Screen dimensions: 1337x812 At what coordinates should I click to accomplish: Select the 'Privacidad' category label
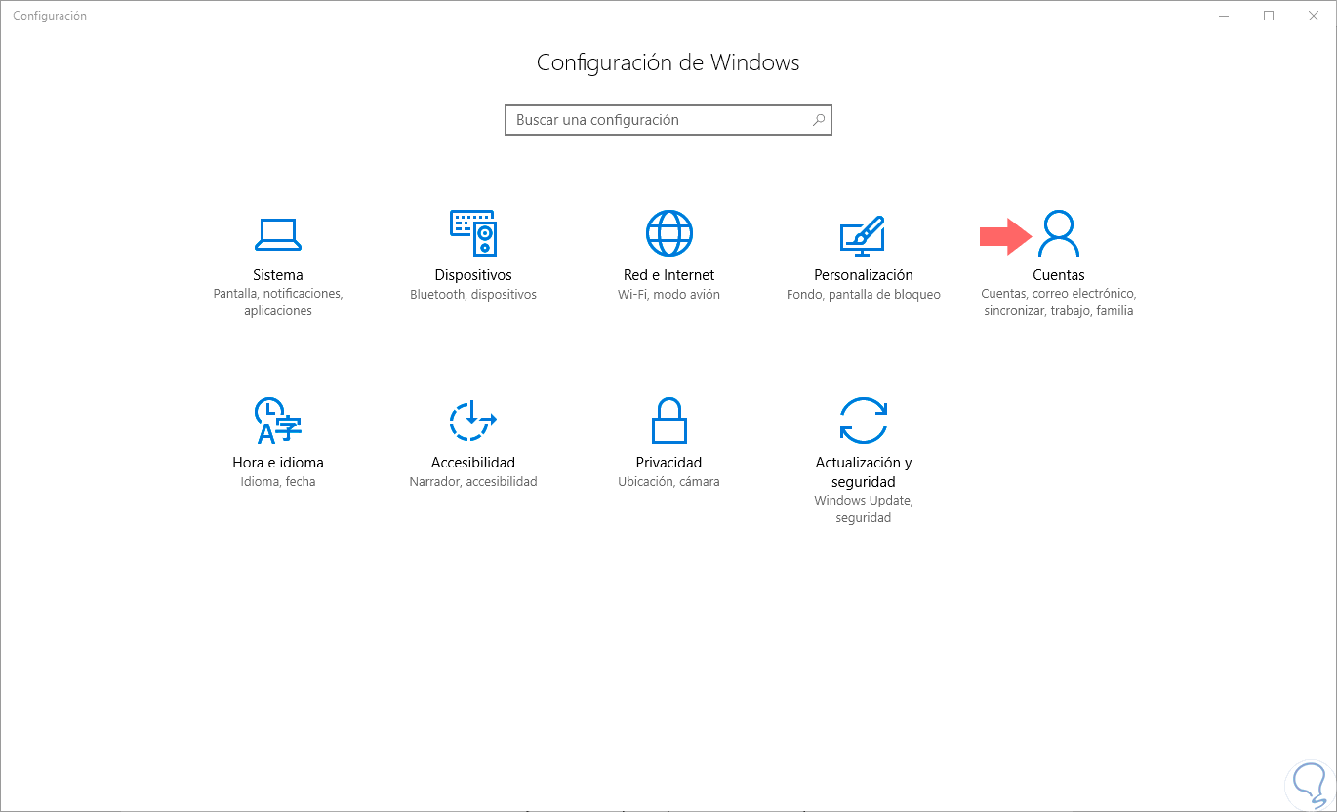click(x=668, y=463)
